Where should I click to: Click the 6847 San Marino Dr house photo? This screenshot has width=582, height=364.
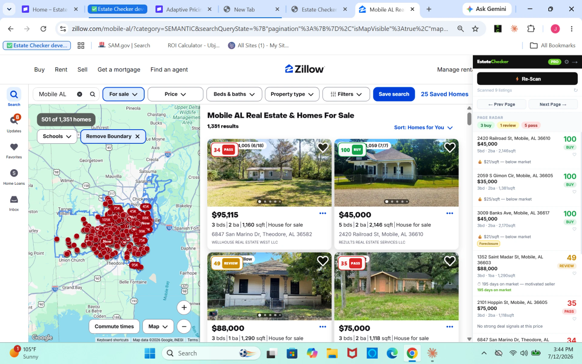(x=269, y=173)
